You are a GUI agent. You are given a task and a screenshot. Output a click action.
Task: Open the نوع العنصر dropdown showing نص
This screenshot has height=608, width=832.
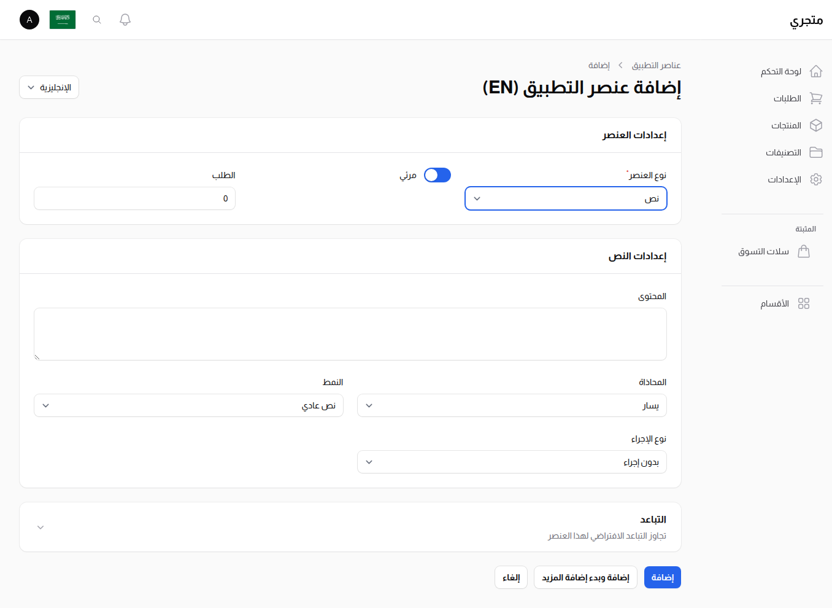[565, 198]
